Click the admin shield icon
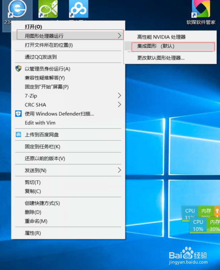This screenshot has height=270, width=220. click(x=18, y=69)
